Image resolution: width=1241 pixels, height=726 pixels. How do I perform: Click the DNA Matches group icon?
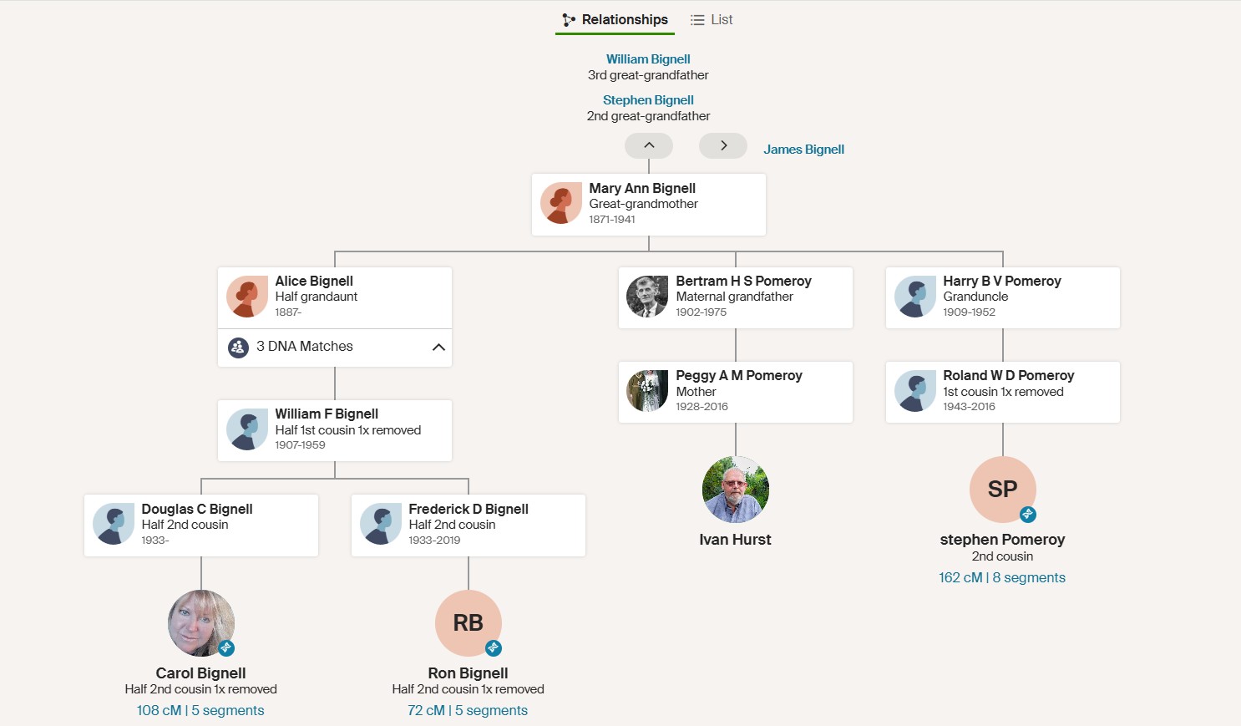click(238, 347)
